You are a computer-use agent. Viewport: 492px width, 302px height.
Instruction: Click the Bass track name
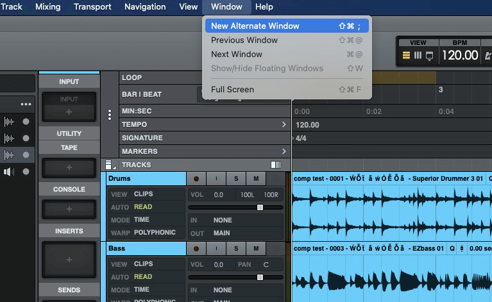(x=117, y=249)
